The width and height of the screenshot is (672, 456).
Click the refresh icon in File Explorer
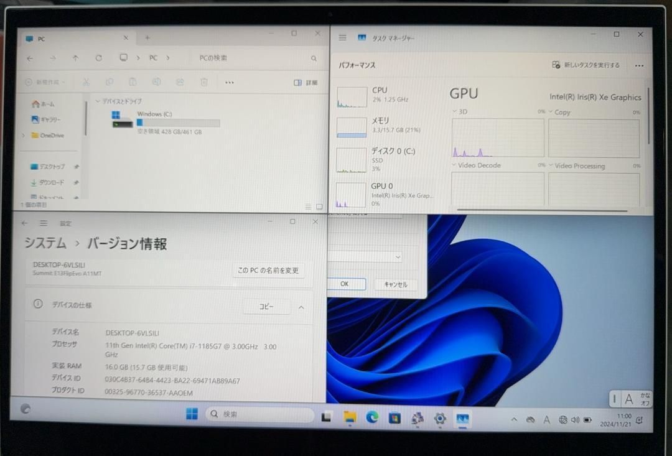click(x=98, y=58)
